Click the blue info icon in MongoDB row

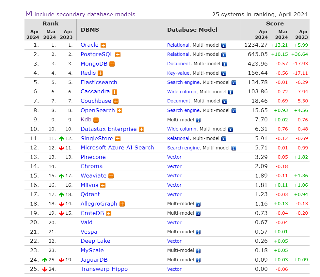[225, 64]
